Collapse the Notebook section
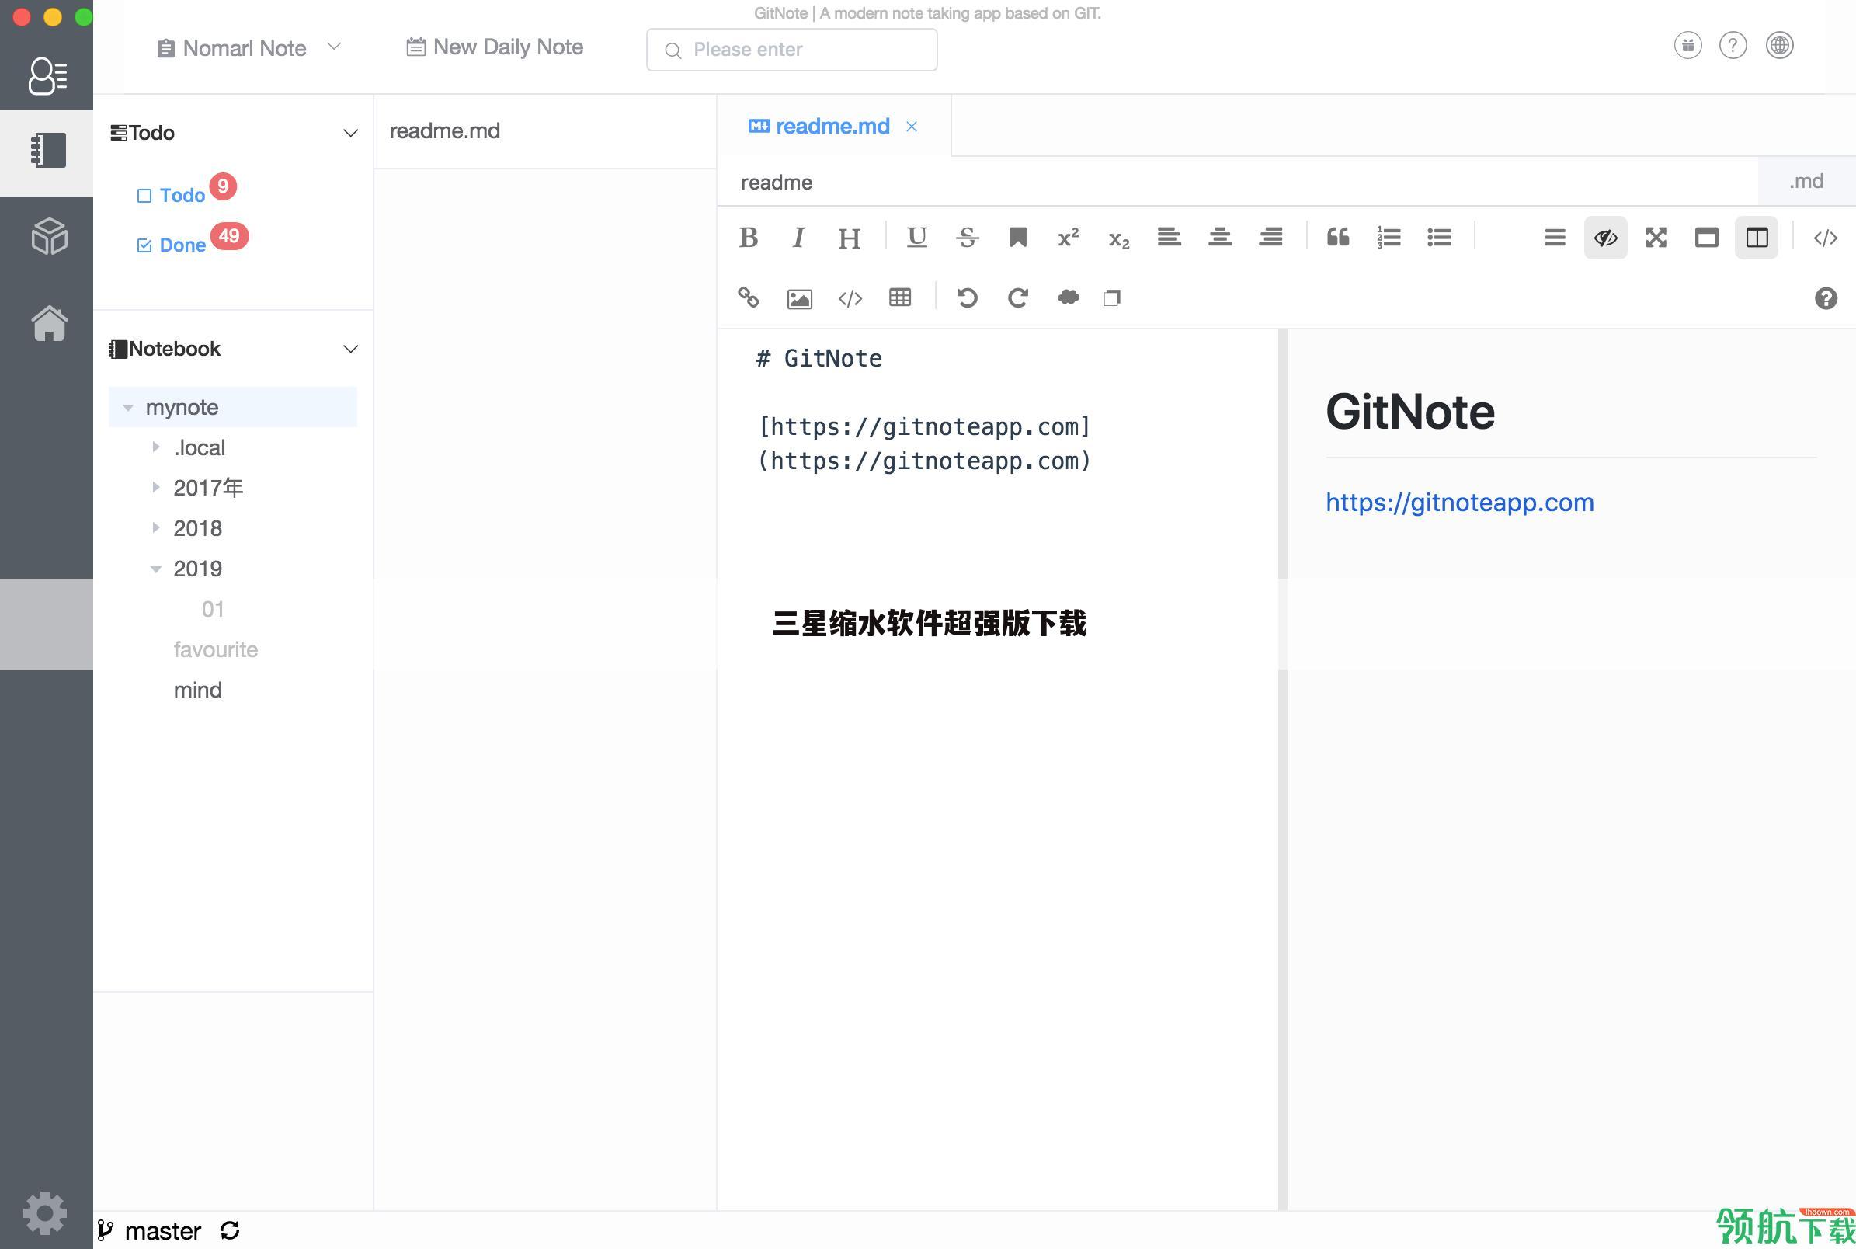 (350, 349)
